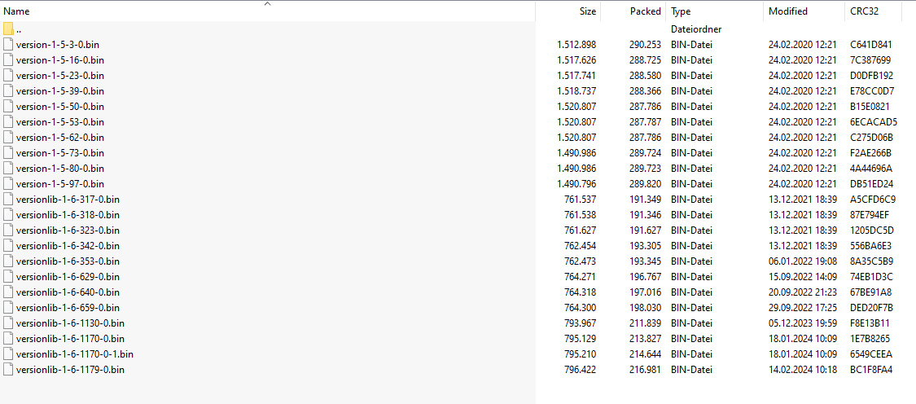
Task: Click the CRC32 value 6ECACAD5
Action: click(874, 121)
